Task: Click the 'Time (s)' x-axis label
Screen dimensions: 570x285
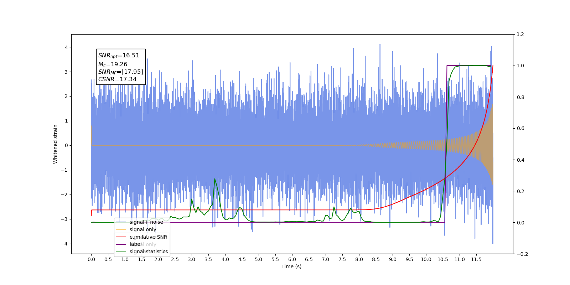Action: click(x=291, y=266)
